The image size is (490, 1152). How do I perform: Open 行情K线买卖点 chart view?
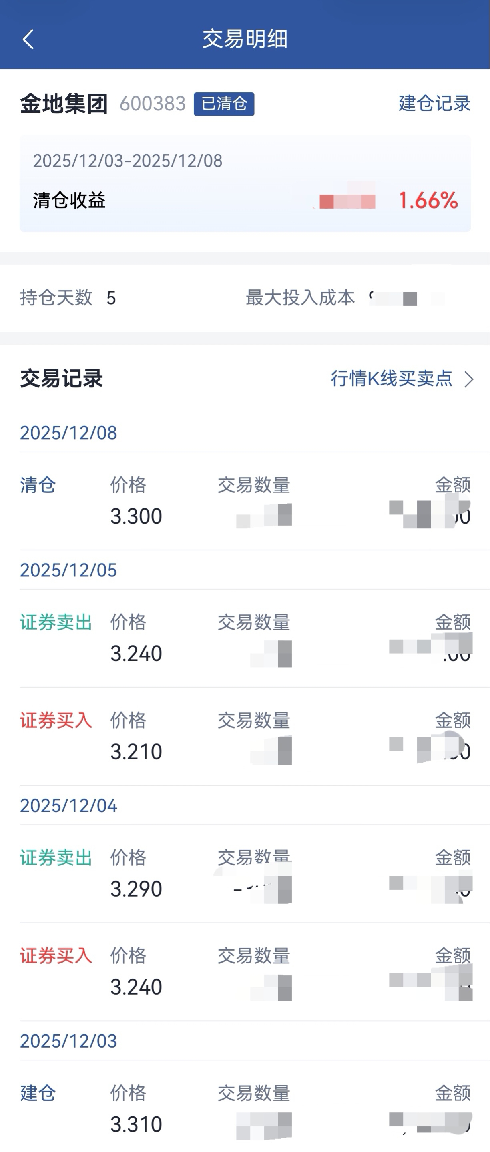click(391, 379)
